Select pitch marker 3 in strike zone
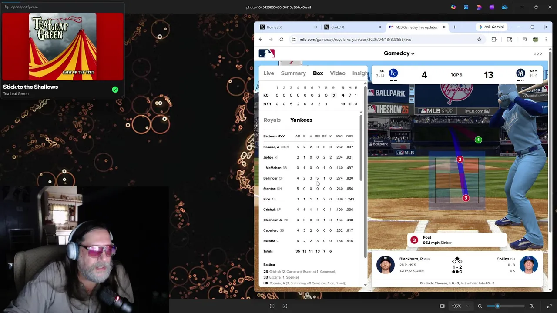The height and width of the screenshot is (313, 557). 466,198
